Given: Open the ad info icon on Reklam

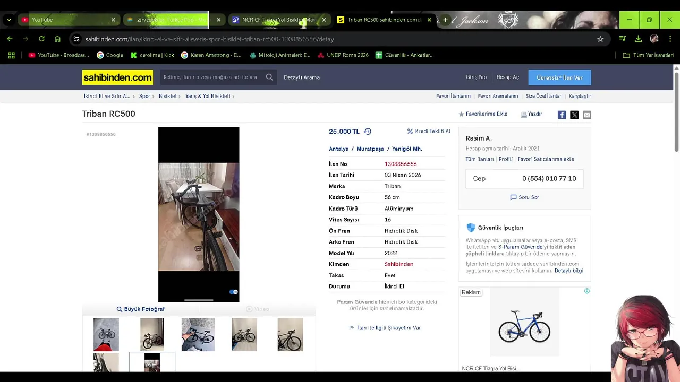Looking at the screenshot, I should 587,291.
